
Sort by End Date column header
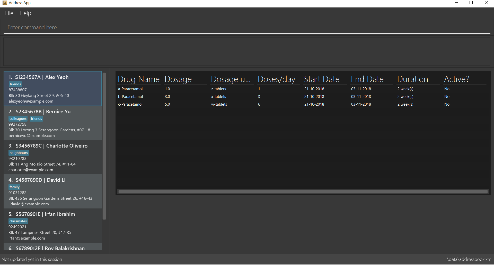tap(372, 79)
